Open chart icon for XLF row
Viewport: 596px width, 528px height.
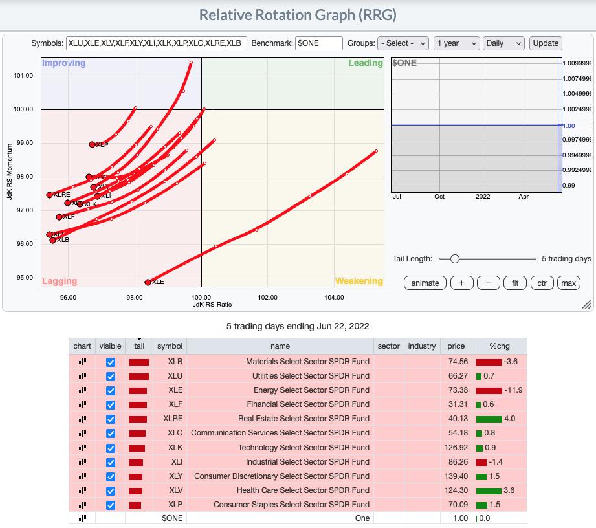coord(82,404)
